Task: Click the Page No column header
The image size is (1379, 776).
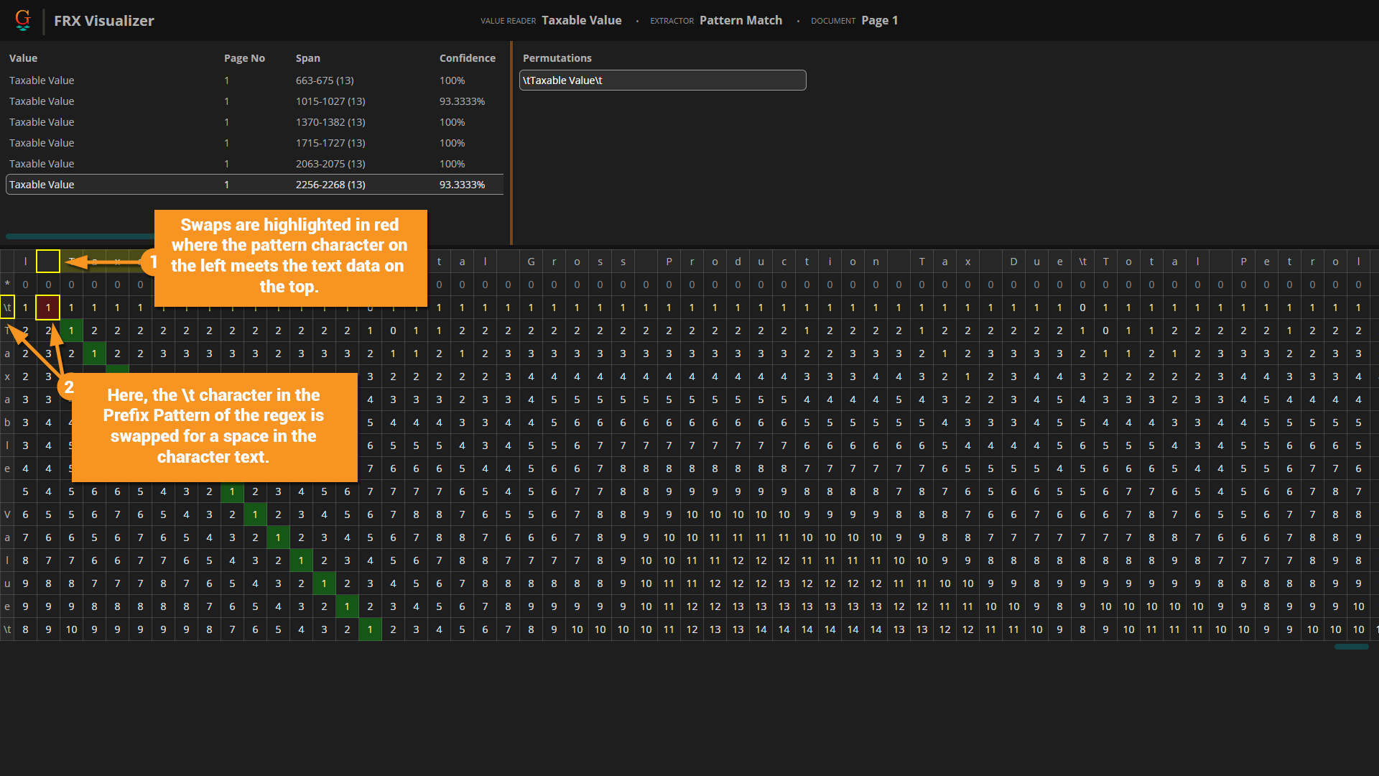Action: point(244,58)
